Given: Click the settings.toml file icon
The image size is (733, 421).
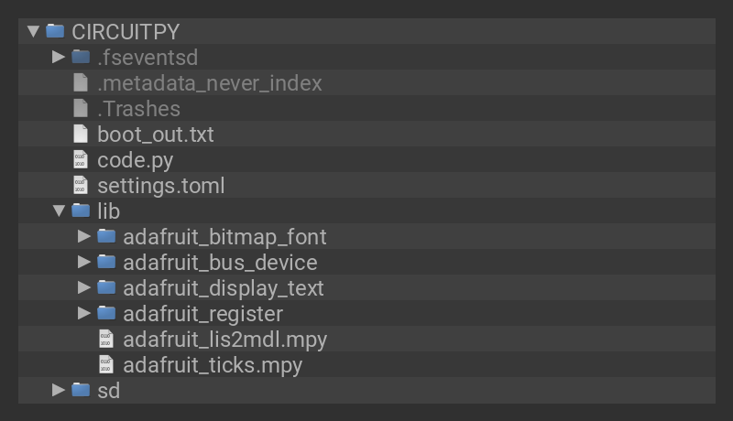Looking at the screenshot, I should tap(81, 185).
